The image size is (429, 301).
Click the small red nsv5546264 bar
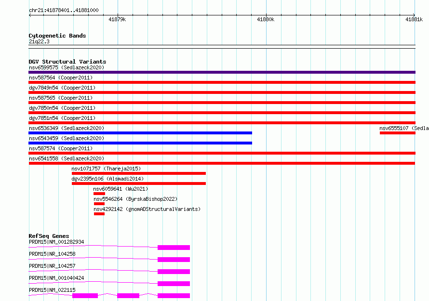click(x=99, y=204)
